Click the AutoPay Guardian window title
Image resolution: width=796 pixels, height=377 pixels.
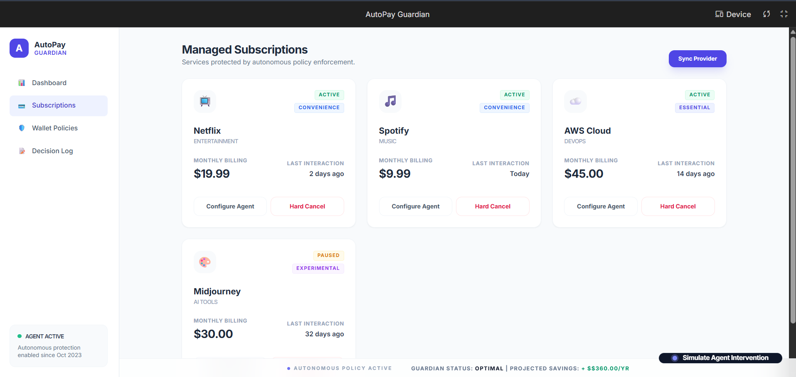click(397, 14)
